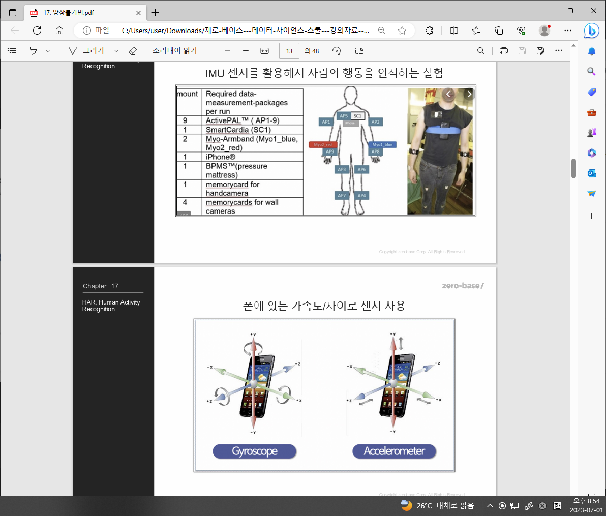The height and width of the screenshot is (516, 606).
Task: Click the PDF vertical scrollbar thumb
Action: tap(573, 168)
